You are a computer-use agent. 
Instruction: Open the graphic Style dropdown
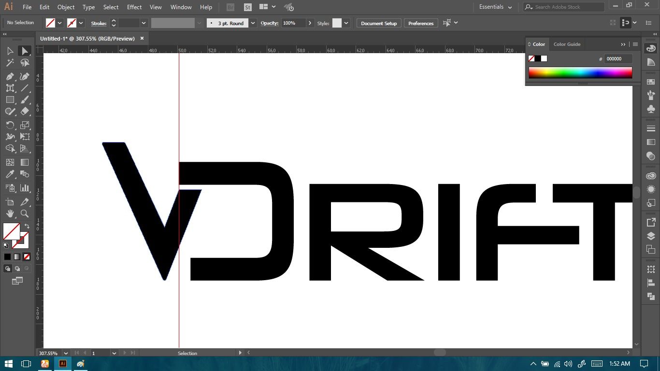point(346,23)
